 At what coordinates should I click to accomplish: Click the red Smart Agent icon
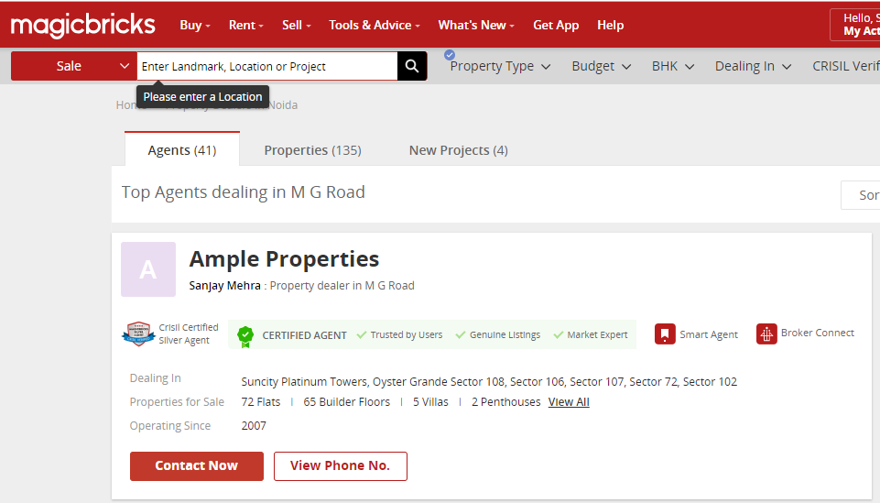click(x=665, y=334)
